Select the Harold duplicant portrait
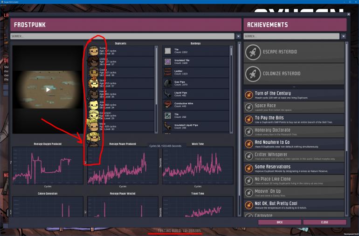 coord(93,94)
